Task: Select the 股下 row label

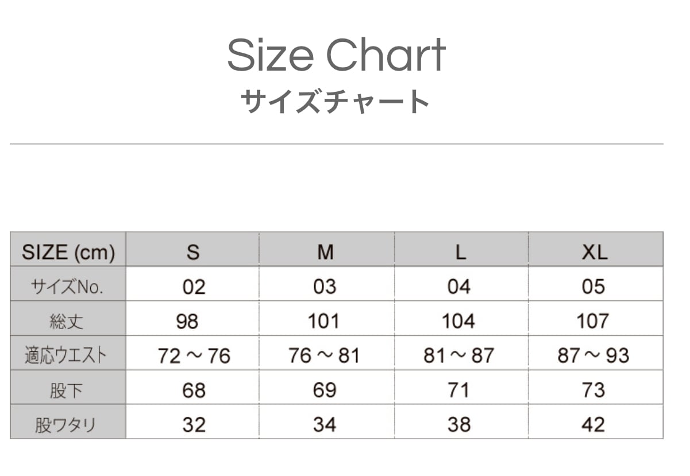Action: (67, 390)
